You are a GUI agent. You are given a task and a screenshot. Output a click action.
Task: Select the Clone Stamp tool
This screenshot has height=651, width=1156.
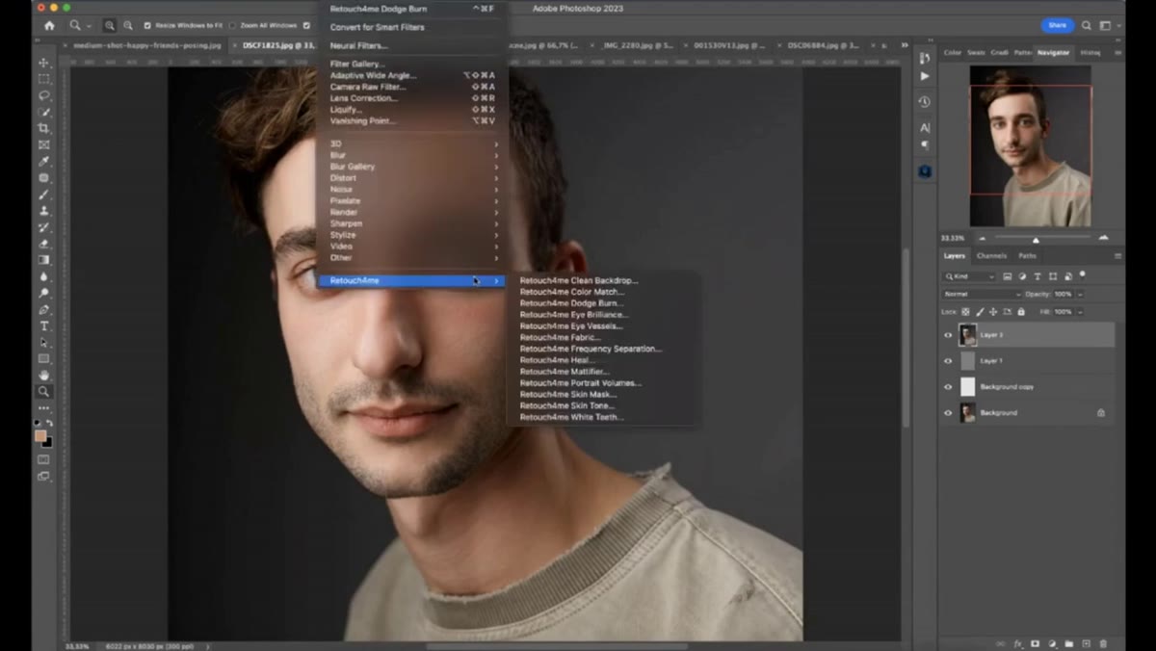tap(44, 211)
